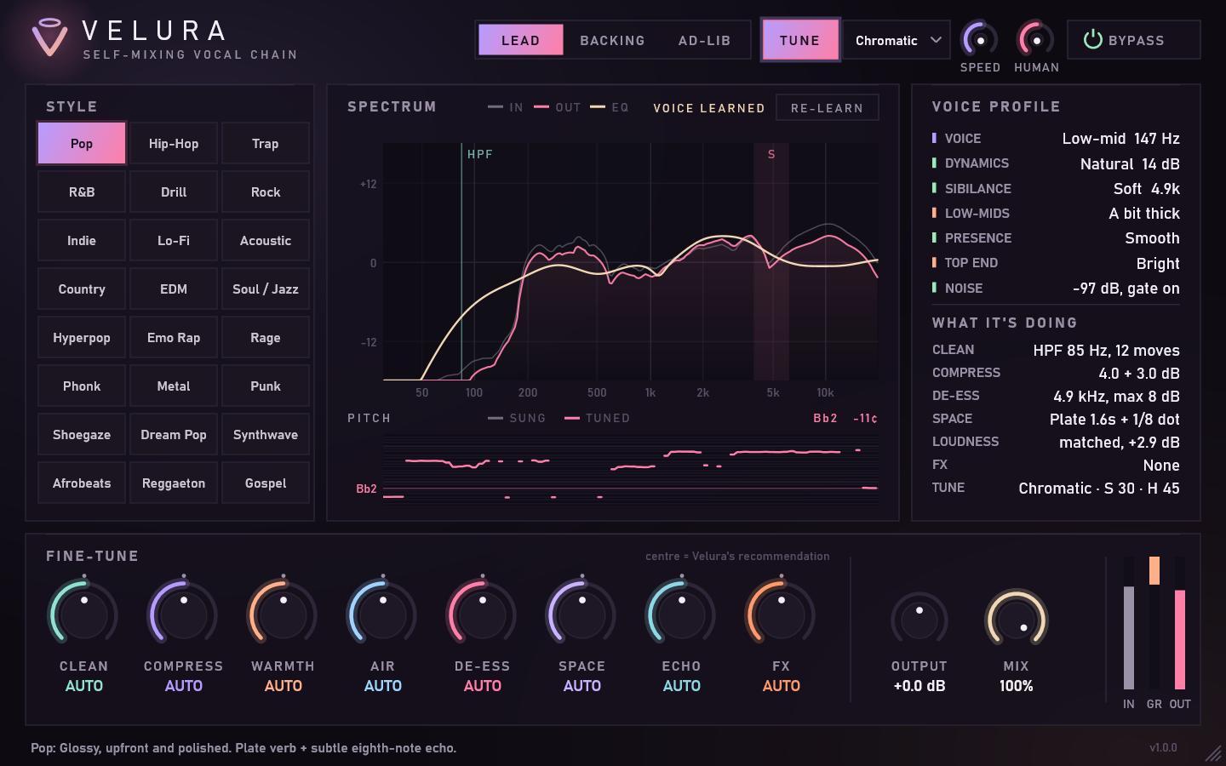This screenshot has height=766, width=1226.
Task: Select the Punk style
Action: point(266,386)
